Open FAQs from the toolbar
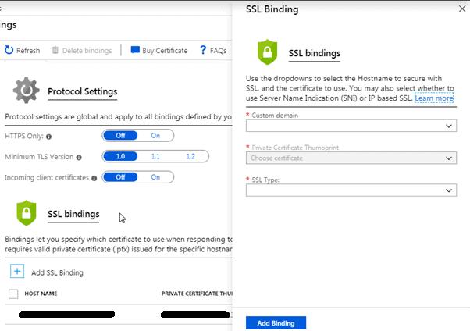 coord(203,51)
